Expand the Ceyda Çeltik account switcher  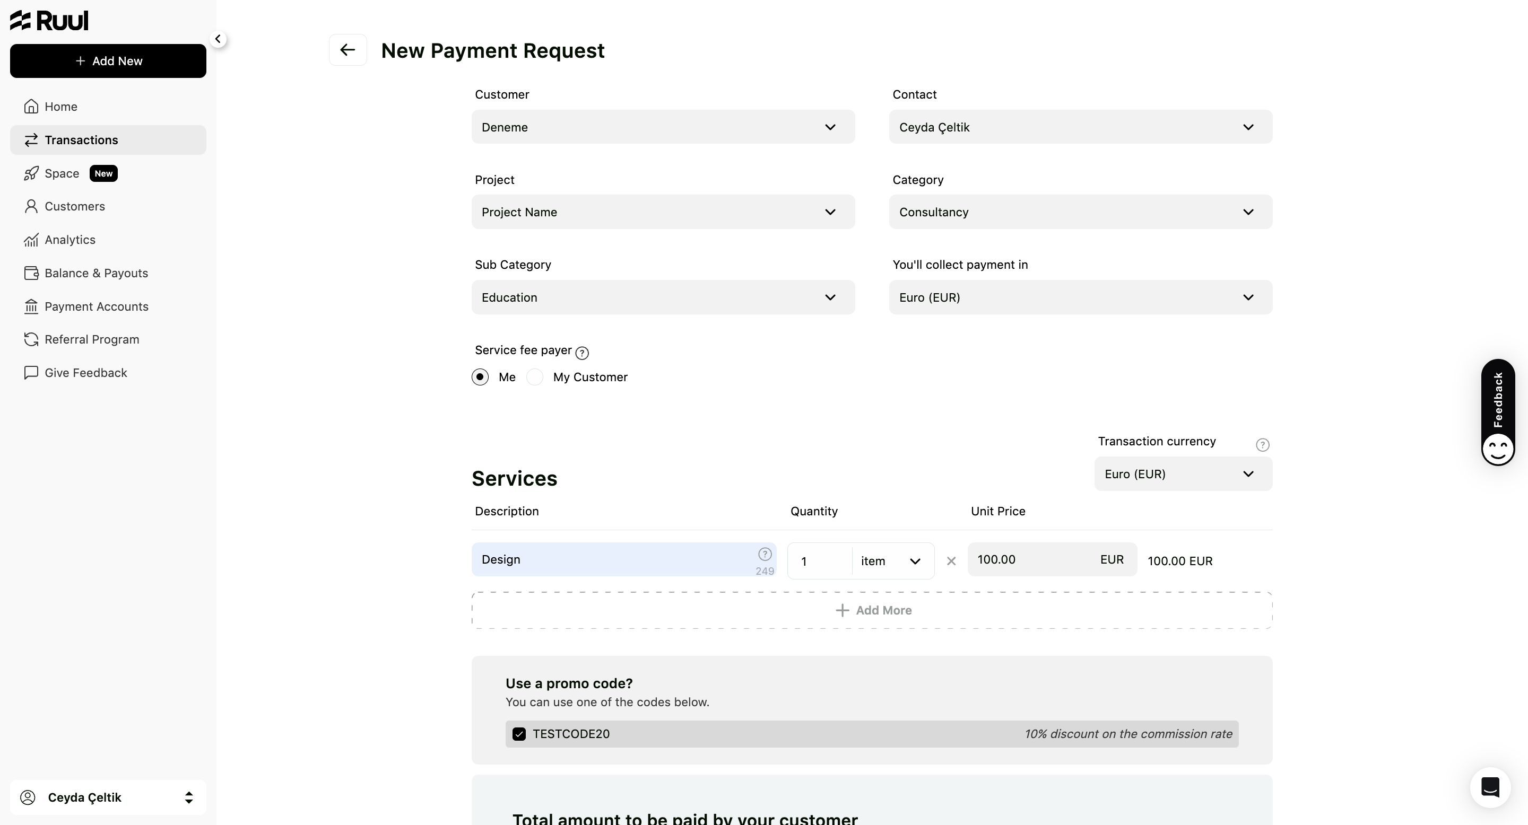[108, 798]
